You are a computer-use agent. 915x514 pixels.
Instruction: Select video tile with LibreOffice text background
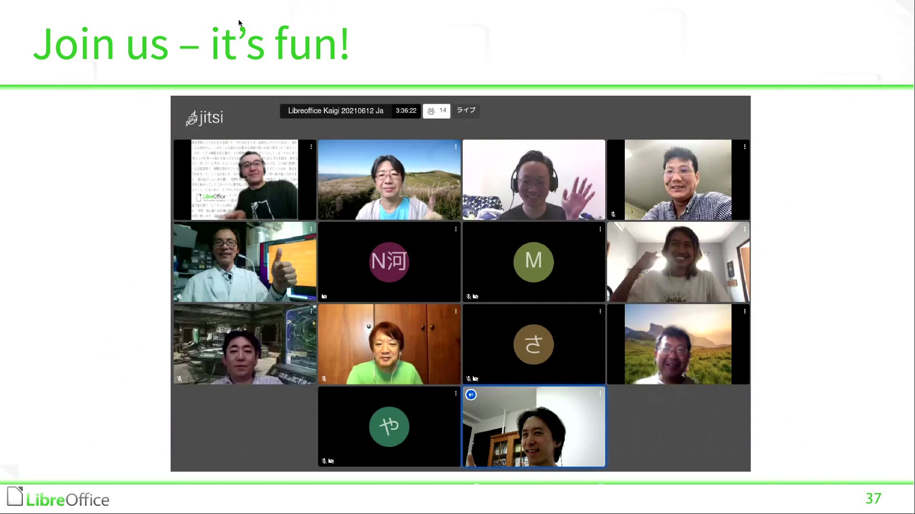(245, 179)
